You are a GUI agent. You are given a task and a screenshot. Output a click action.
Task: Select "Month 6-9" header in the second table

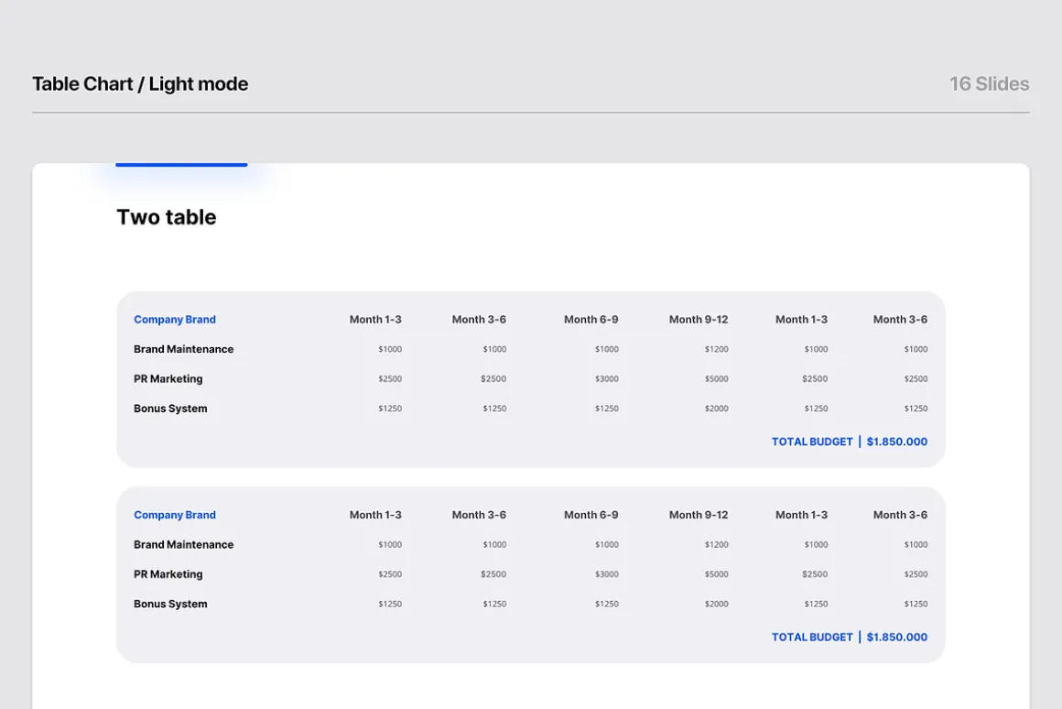pyautogui.click(x=591, y=515)
